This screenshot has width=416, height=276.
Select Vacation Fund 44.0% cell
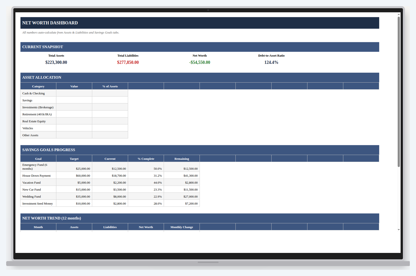tap(146, 182)
